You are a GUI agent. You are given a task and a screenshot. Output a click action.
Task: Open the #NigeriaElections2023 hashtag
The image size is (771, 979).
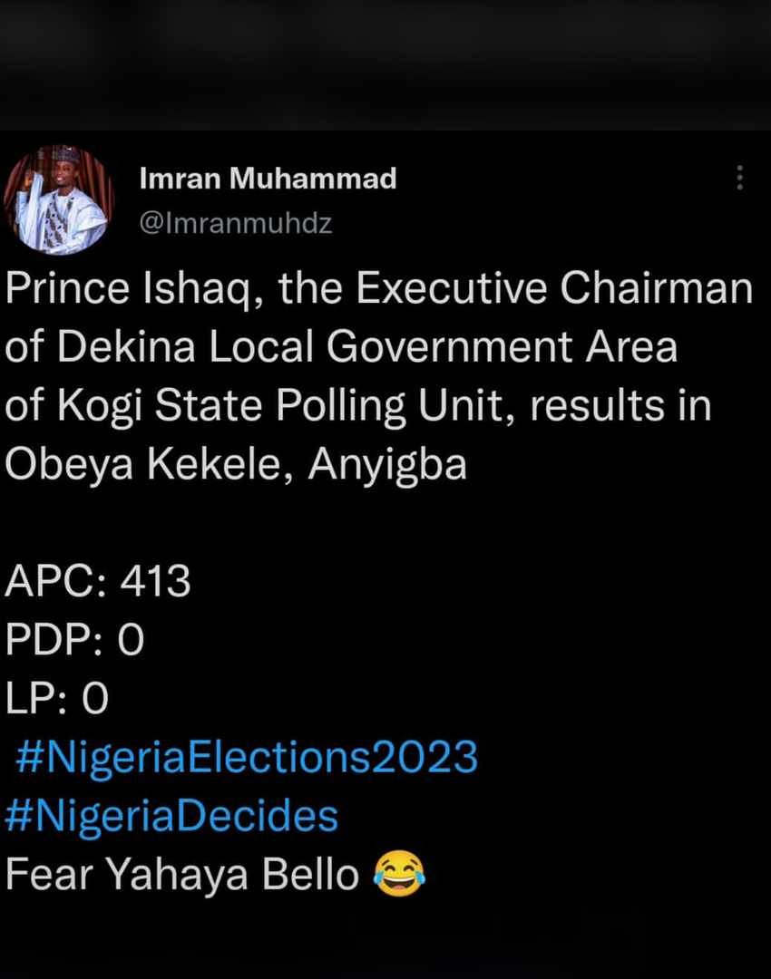247,757
